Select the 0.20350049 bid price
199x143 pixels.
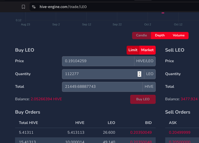click(141, 132)
